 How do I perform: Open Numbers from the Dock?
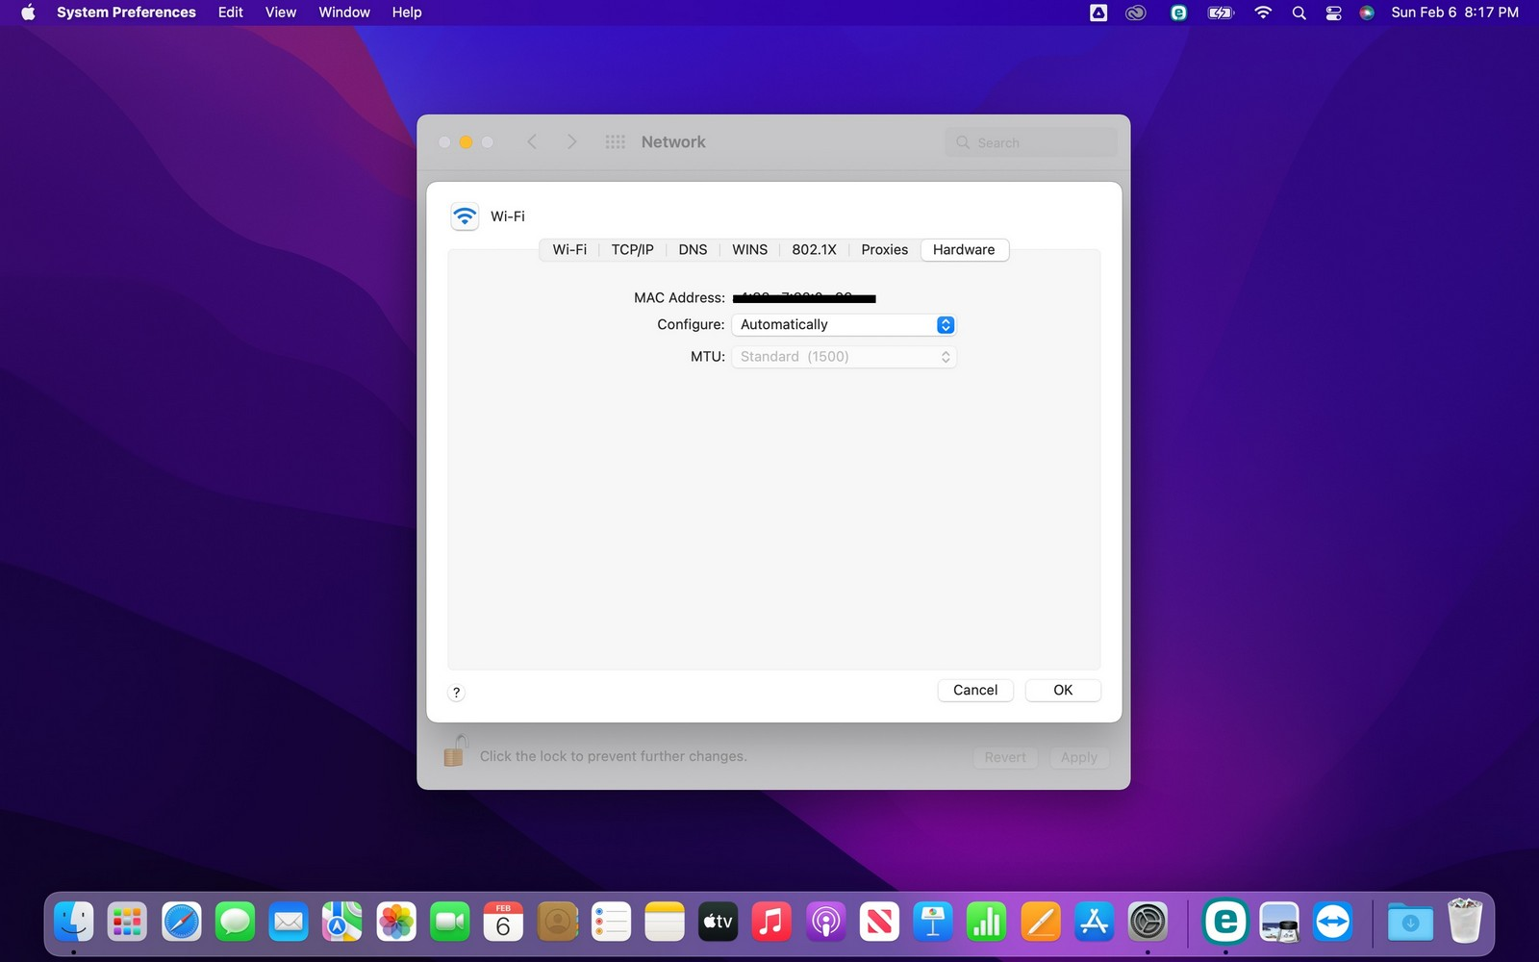987,922
